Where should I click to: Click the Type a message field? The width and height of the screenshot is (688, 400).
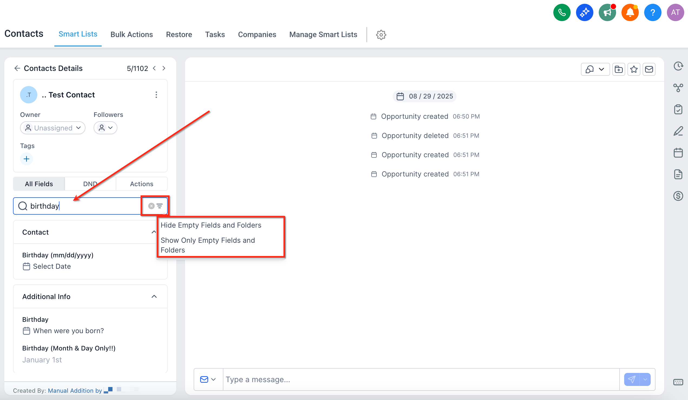click(421, 379)
